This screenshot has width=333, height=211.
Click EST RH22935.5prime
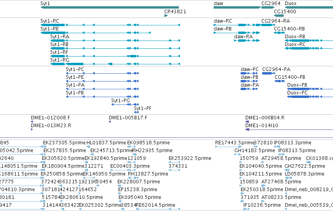(x=152, y=151)
